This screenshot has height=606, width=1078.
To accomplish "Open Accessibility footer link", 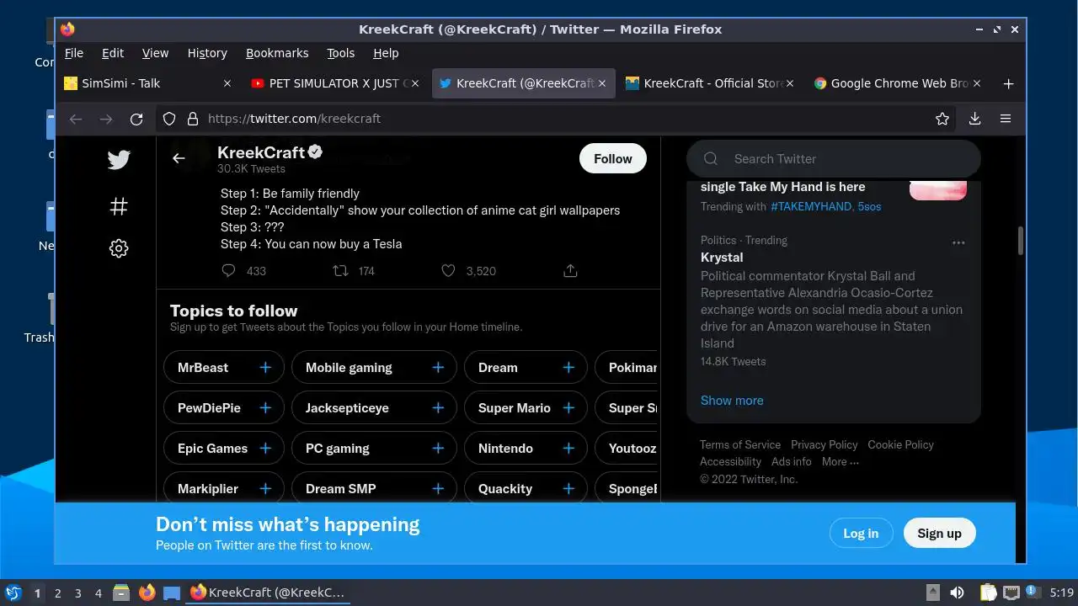I will pyautogui.click(x=730, y=461).
